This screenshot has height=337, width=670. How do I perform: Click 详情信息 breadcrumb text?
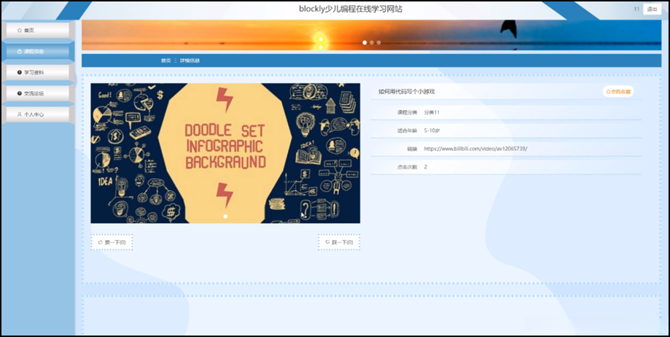tap(190, 61)
